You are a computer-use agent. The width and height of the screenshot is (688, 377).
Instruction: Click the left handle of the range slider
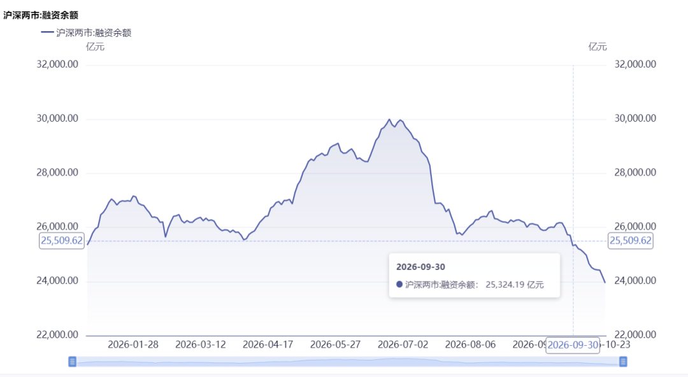pos(73,362)
